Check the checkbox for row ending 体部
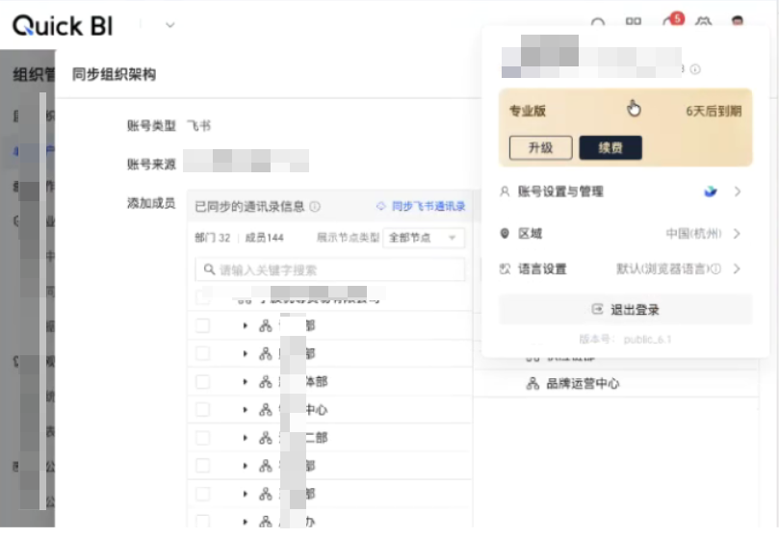The height and width of the screenshot is (538, 779). pos(203,381)
